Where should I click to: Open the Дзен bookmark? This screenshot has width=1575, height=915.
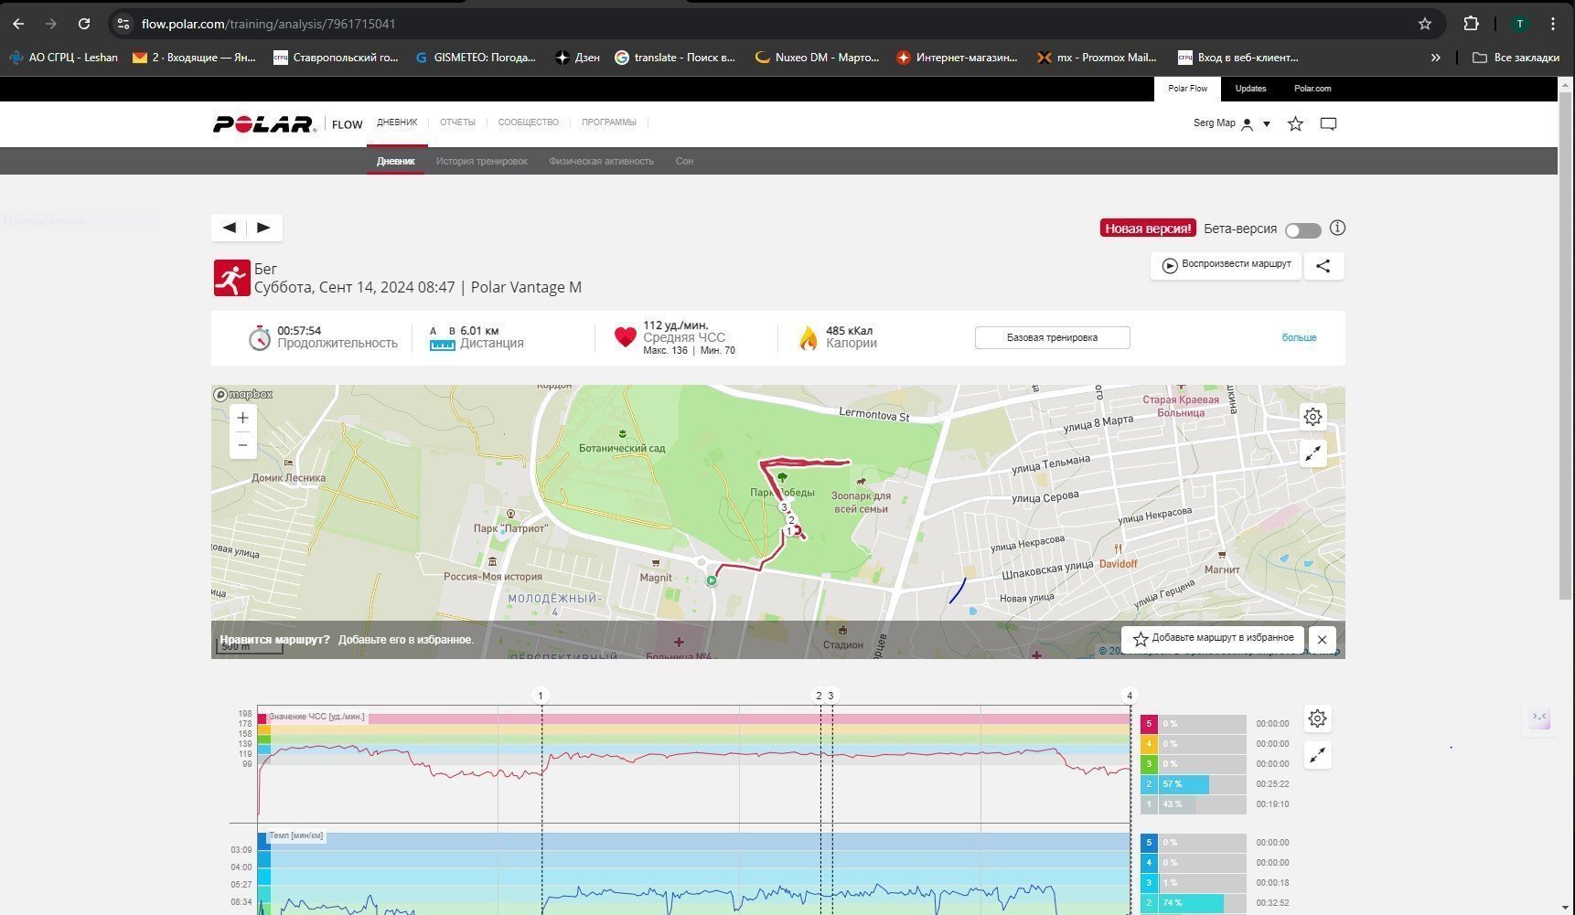tap(577, 58)
